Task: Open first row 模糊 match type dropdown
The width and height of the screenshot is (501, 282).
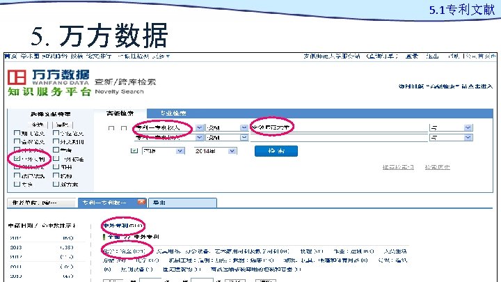Action: pyautogui.click(x=244, y=128)
